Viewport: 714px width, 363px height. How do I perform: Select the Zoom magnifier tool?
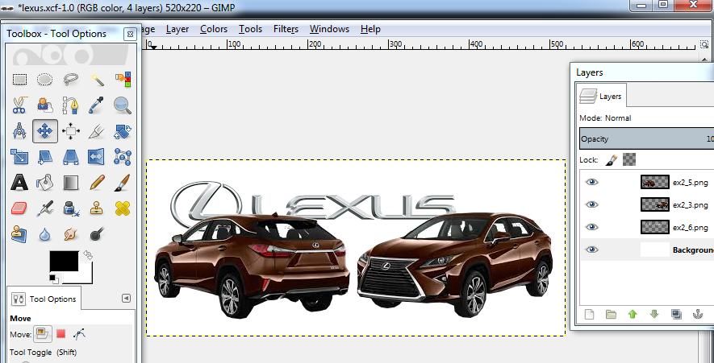tap(123, 105)
